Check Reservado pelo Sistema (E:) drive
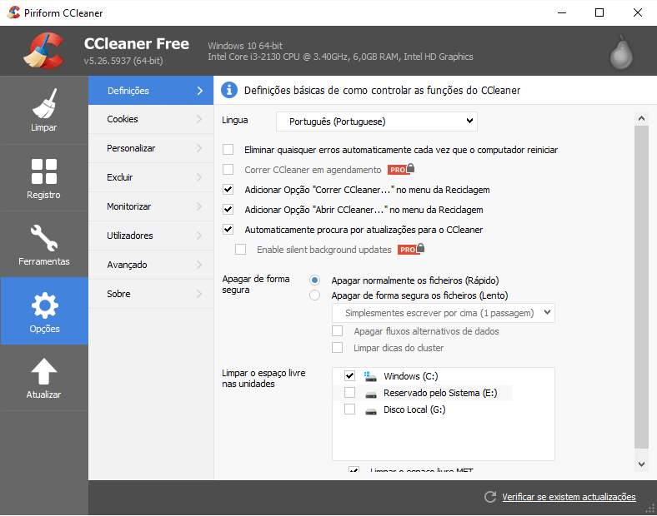Screen dimensions: 657x516 349,392
